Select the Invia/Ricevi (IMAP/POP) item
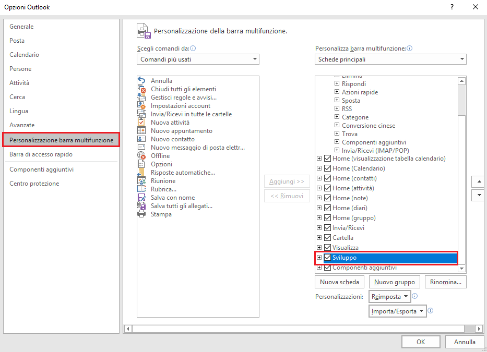 (375, 151)
